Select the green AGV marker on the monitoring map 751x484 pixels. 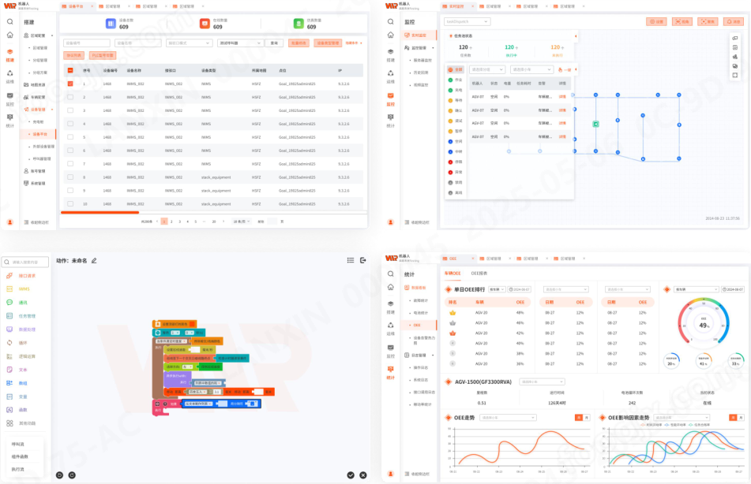595,124
